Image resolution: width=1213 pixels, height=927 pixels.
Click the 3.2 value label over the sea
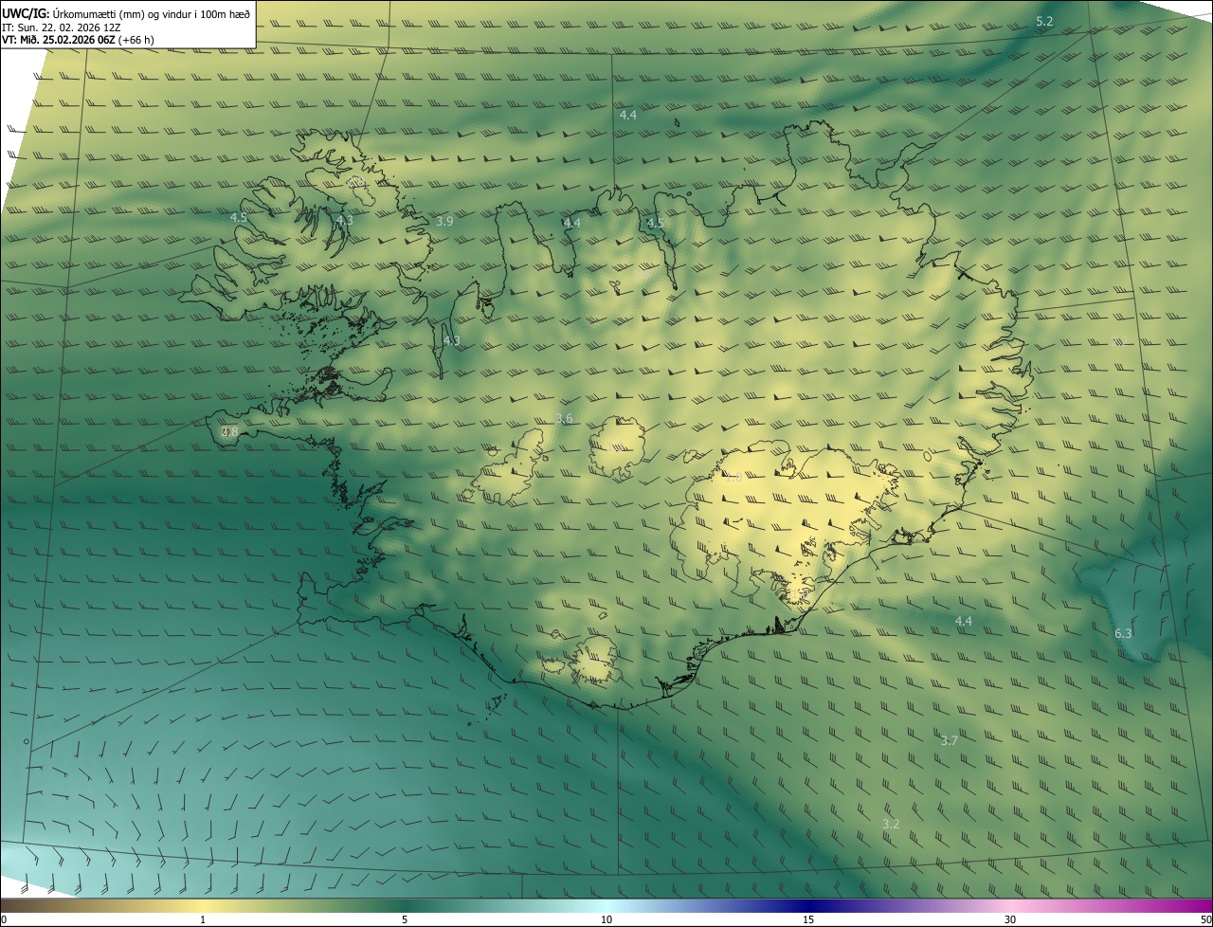pyautogui.click(x=891, y=824)
